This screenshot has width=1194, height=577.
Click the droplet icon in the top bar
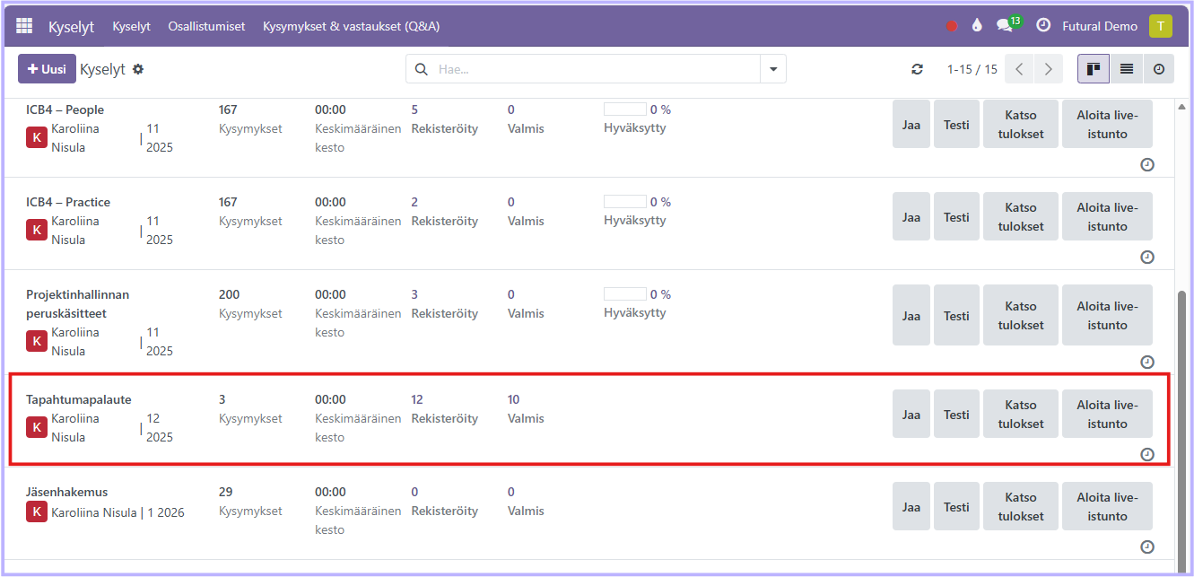977,26
